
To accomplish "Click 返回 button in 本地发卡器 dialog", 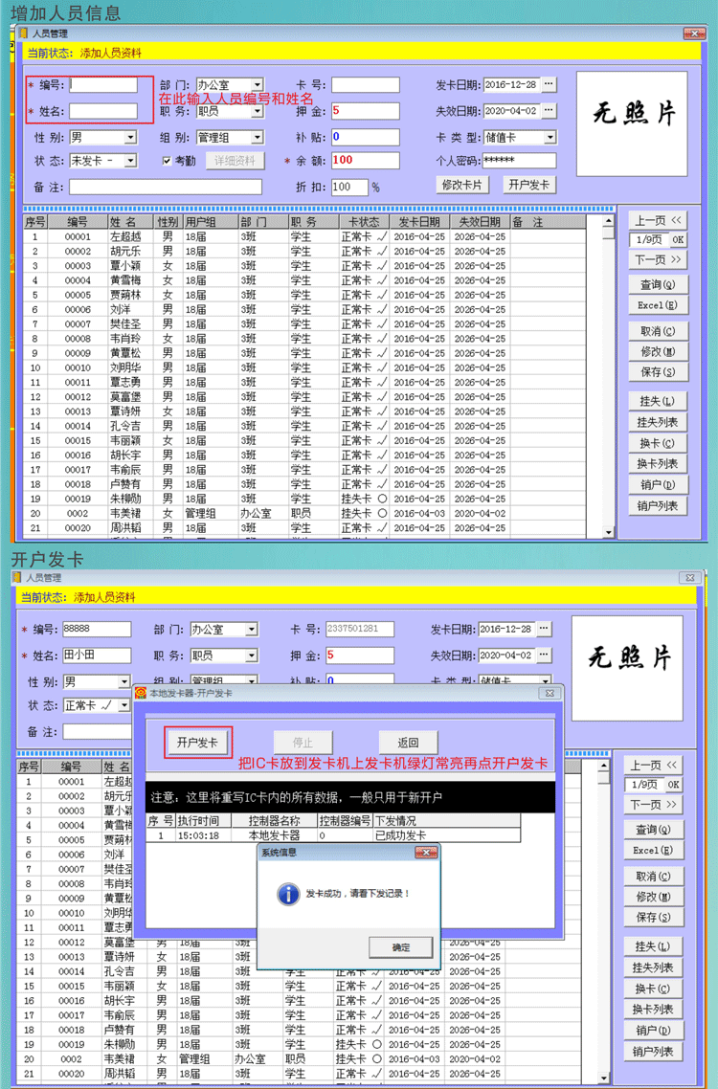I will [408, 743].
